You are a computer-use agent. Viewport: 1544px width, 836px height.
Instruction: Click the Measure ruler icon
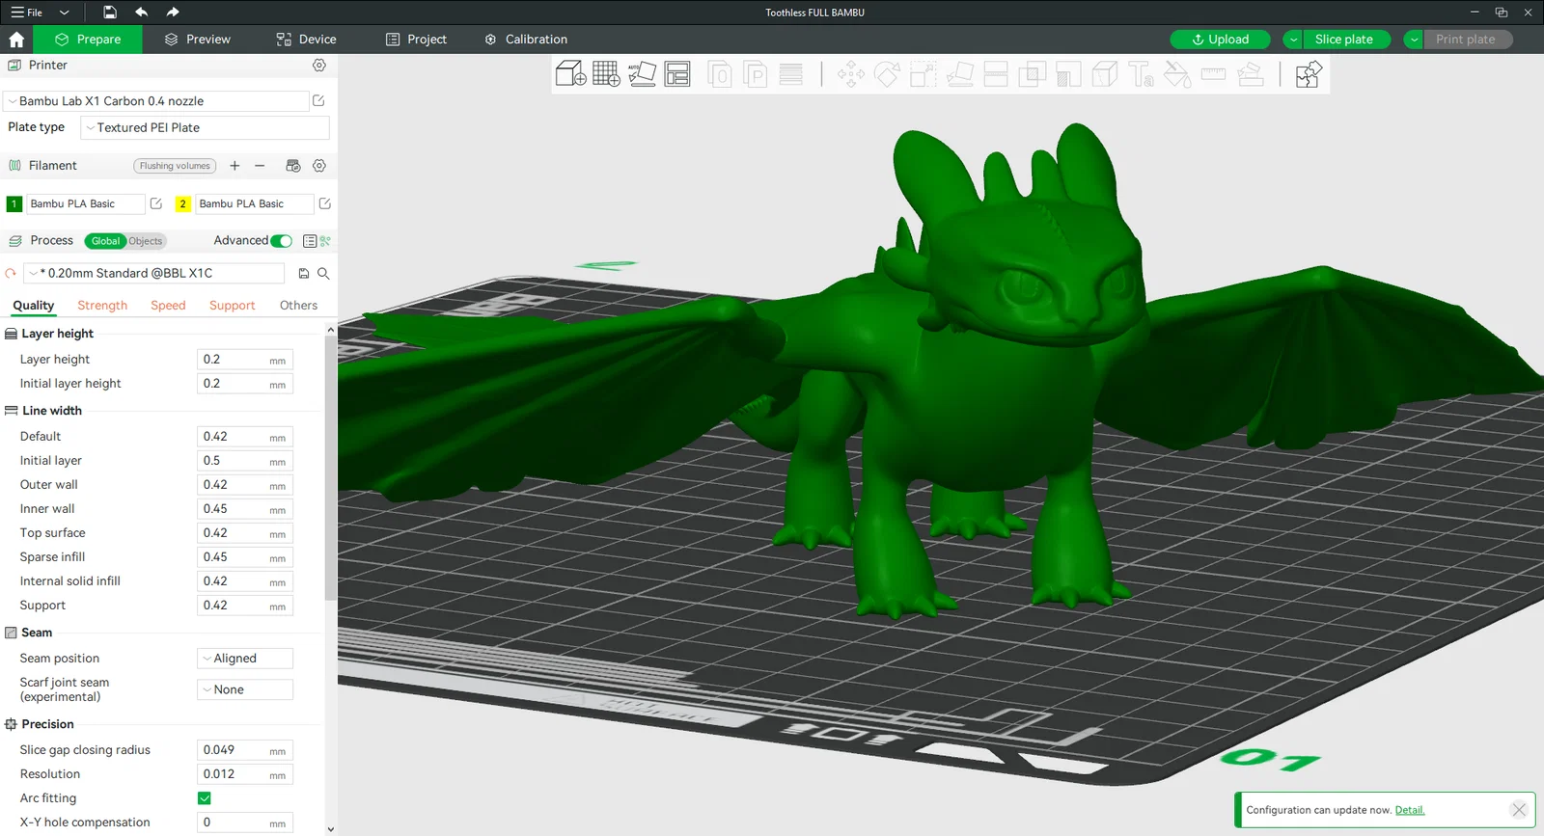click(x=1213, y=74)
